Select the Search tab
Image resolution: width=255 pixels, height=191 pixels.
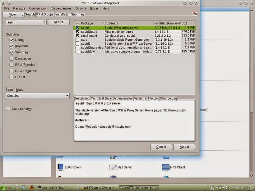(x=30, y=15)
